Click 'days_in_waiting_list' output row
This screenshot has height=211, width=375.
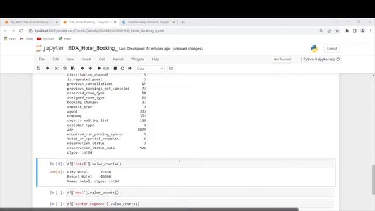tap(107, 121)
